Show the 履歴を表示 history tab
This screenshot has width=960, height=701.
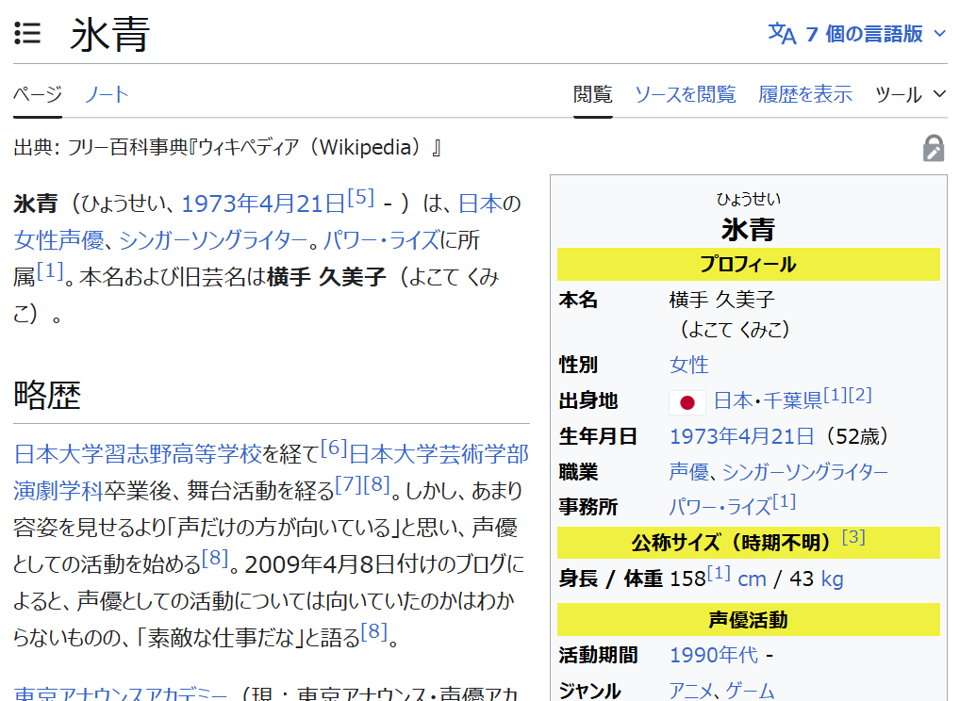(804, 94)
